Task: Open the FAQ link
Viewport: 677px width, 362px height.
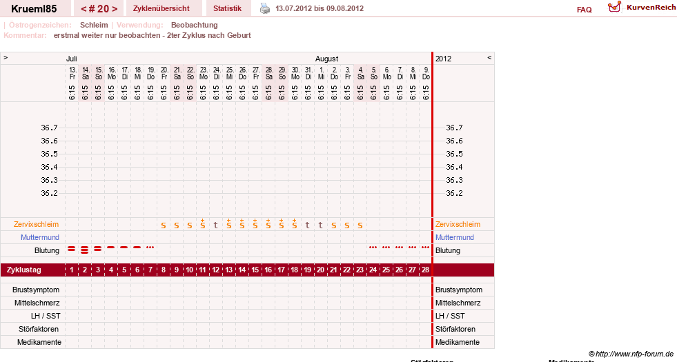Action: coord(584,10)
